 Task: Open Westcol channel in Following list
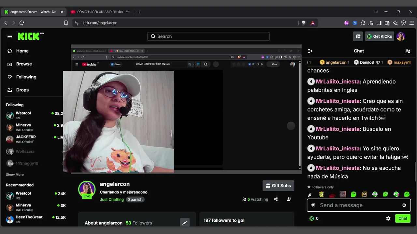click(34, 115)
